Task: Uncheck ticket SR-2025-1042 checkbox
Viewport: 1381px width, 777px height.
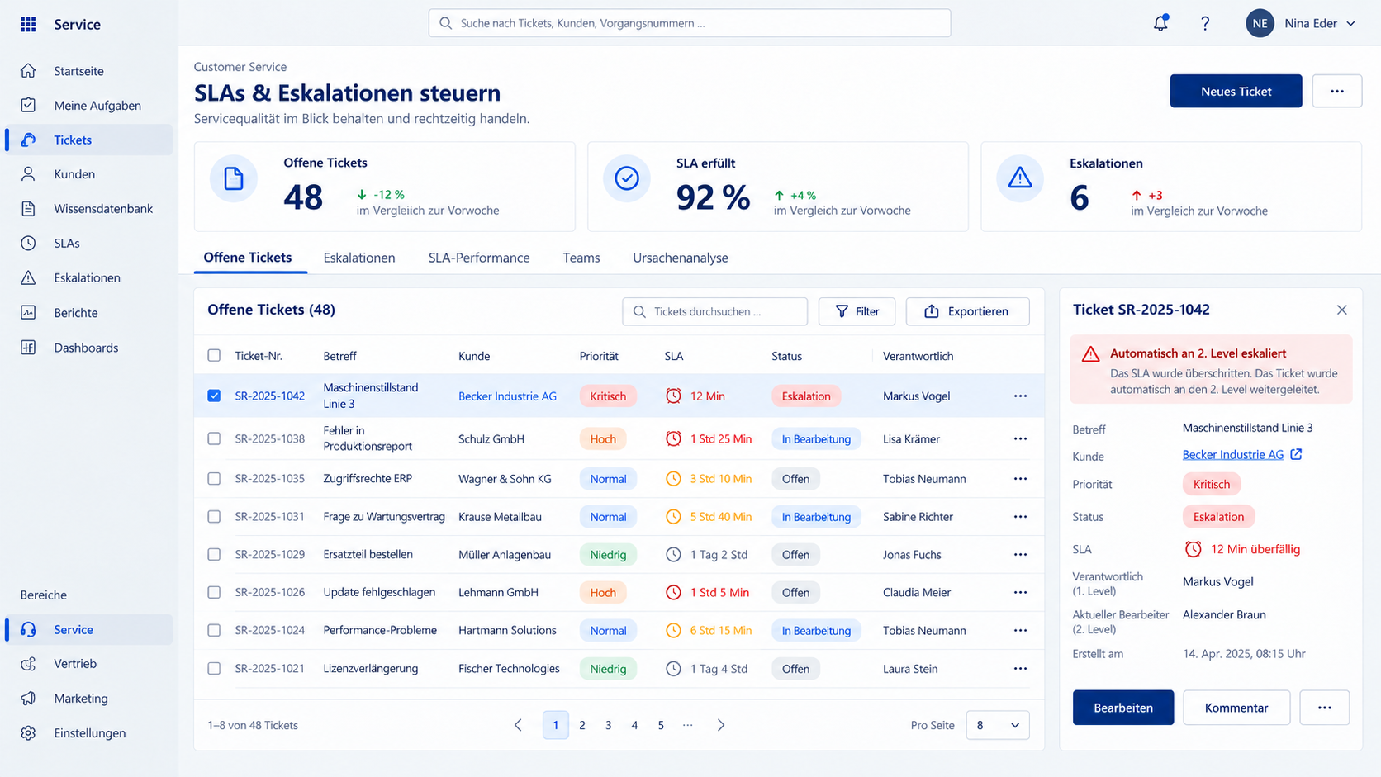Action: [214, 396]
